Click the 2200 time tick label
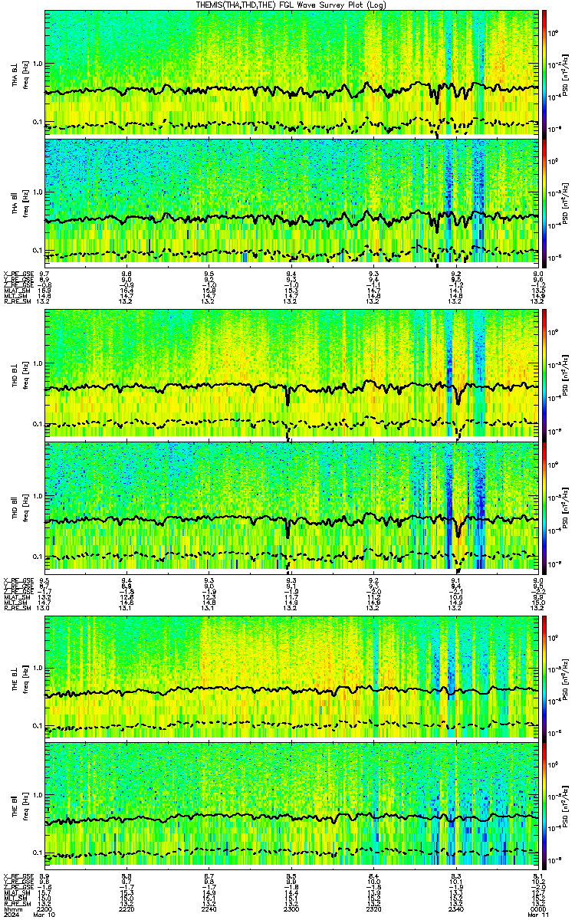This screenshot has width=575, height=920. click(44, 909)
